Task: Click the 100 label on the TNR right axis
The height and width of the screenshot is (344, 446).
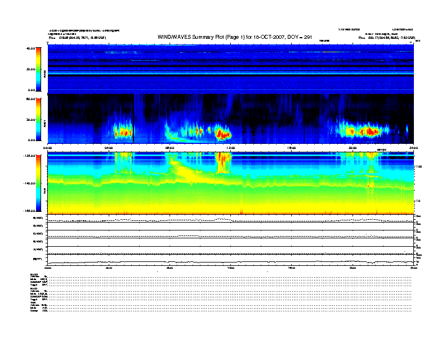Action: click(x=420, y=166)
